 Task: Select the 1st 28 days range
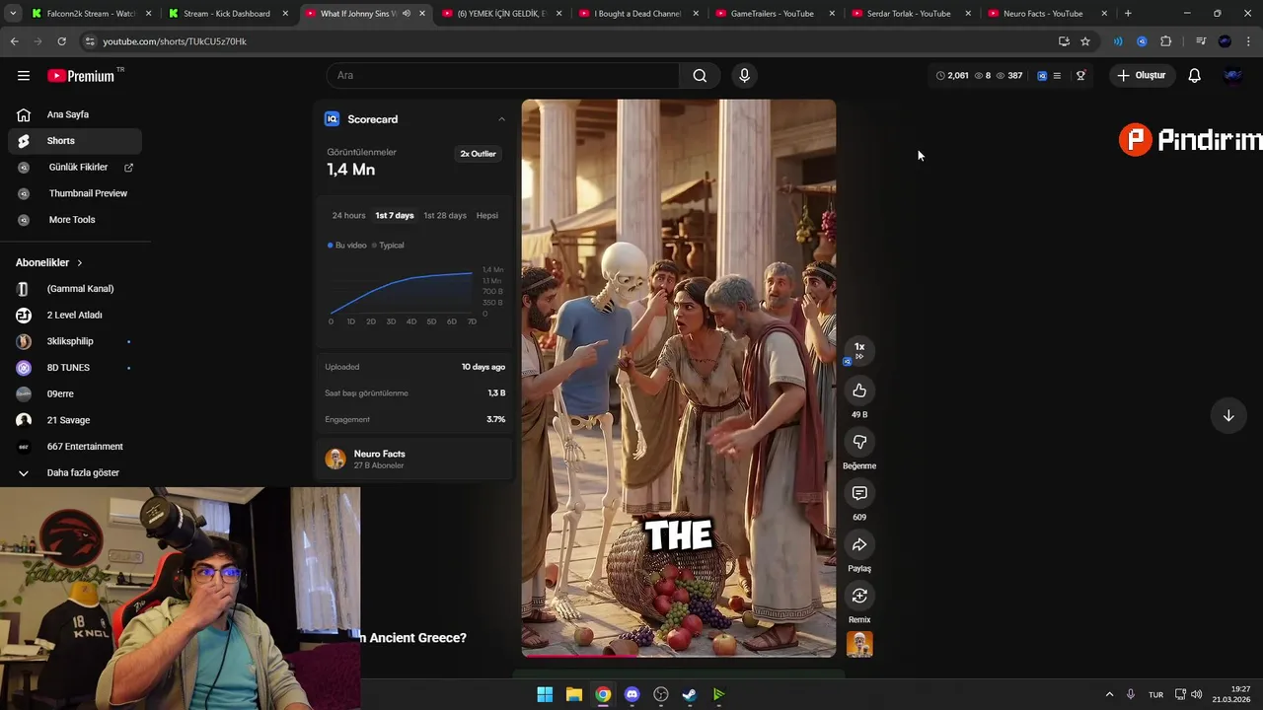tap(445, 215)
